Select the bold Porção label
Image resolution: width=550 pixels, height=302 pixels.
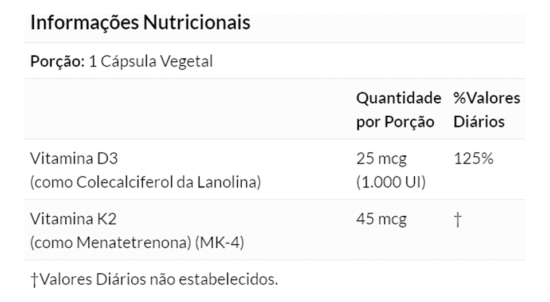57,61
